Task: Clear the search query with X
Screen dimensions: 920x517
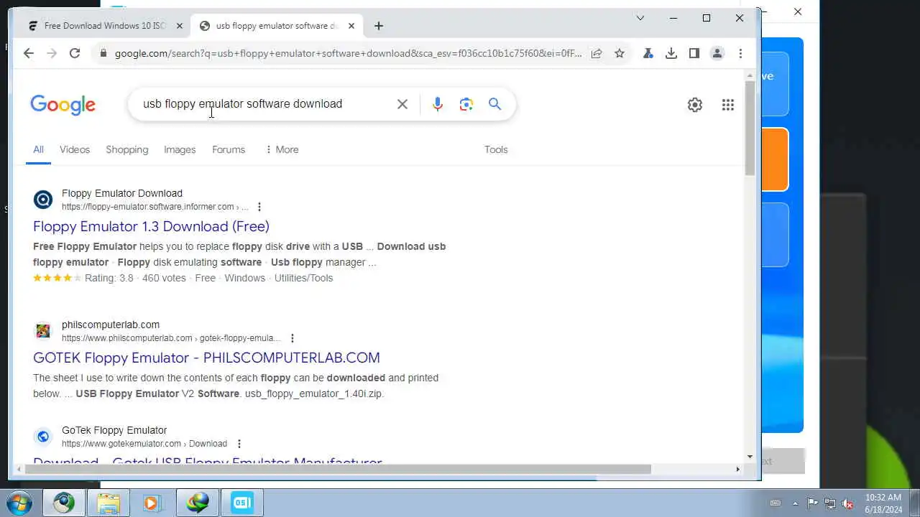Action: (x=402, y=104)
